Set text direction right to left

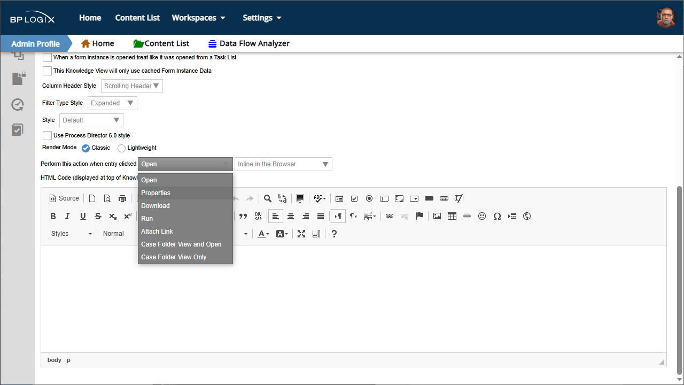tap(353, 217)
